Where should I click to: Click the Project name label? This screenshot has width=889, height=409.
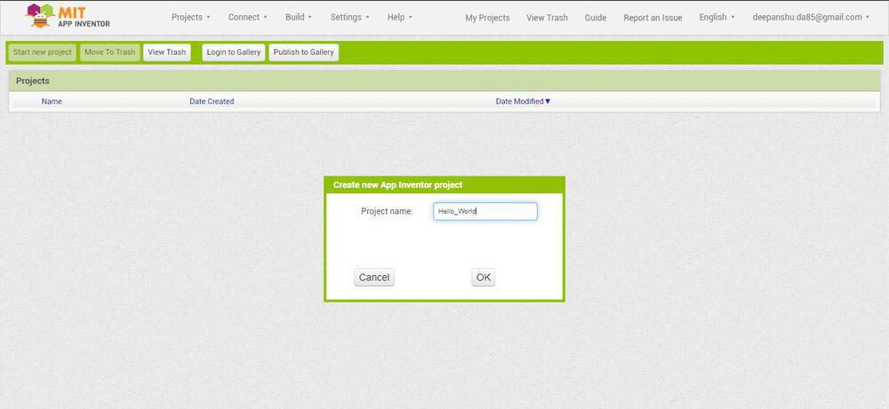point(388,211)
